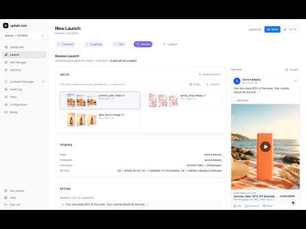Viewport: 306px width, 229px height.
Task: Click the LEARN MORE button in preview
Action: (287, 197)
